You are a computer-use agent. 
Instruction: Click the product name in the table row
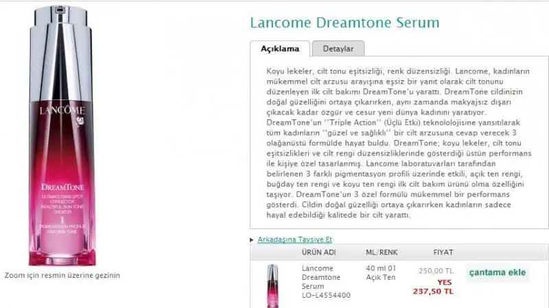point(321,277)
